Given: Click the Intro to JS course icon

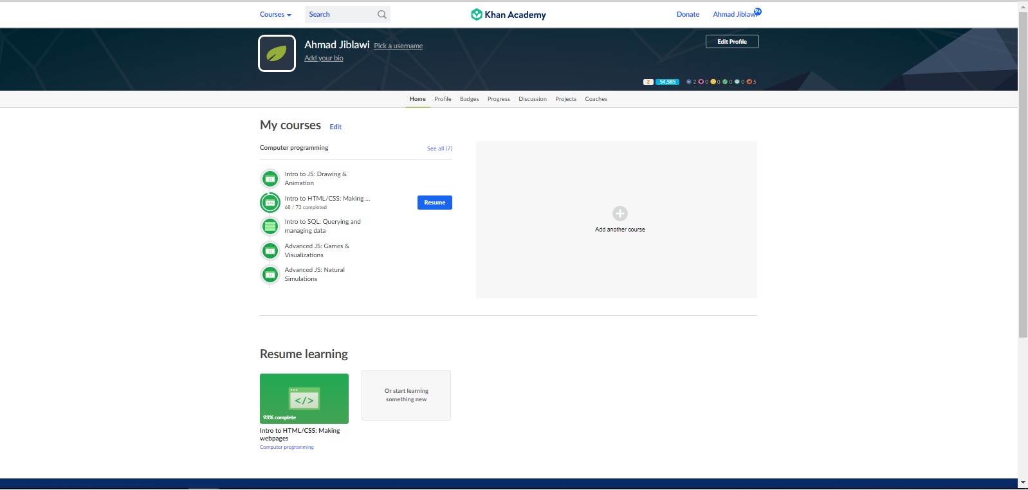Looking at the screenshot, I should 270,179.
